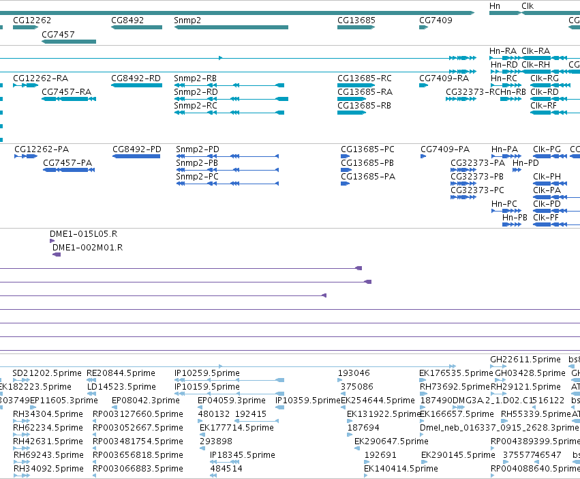The image size is (580, 479).
Task: Open the Snmp2-PC protein label
Action: point(197,177)
